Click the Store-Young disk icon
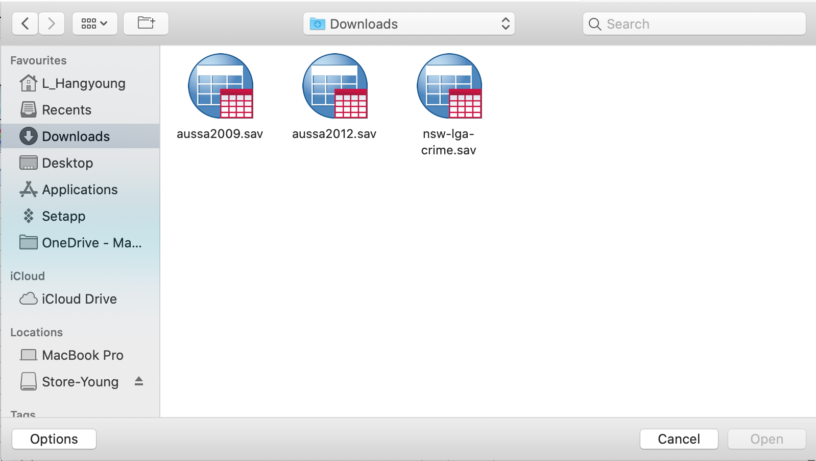 point(29,381)
